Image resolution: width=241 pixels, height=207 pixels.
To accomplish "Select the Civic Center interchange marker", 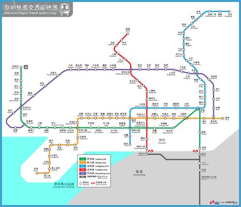I will (x=146, y=118).
